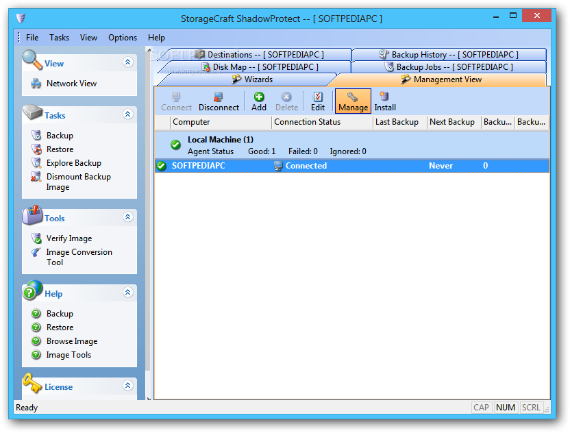This screenshot has width=570, height=433.
Task: Click the Explore Backup icon
Action: pos(36,163)
